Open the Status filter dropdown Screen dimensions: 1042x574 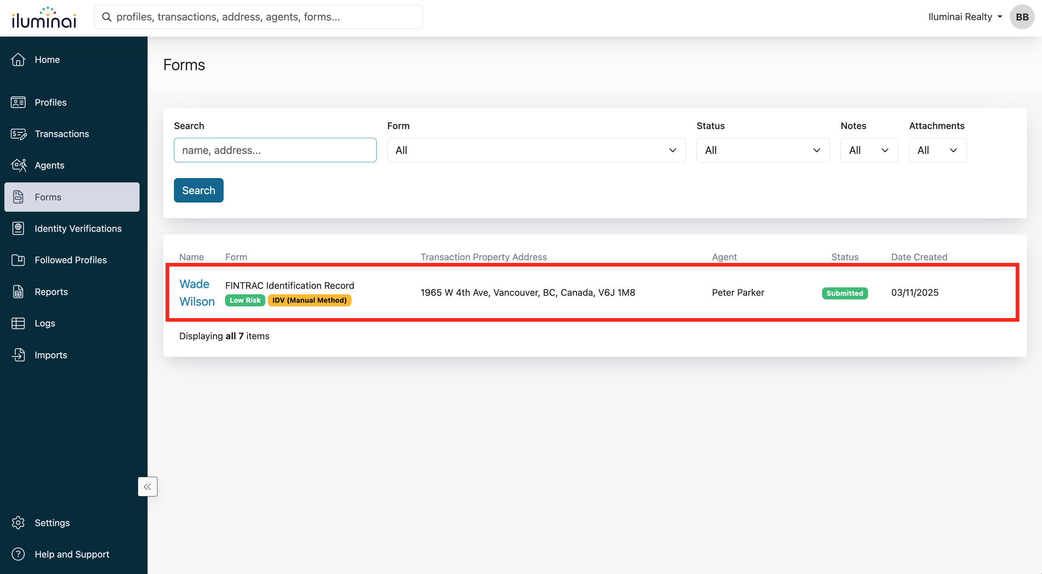763,150
